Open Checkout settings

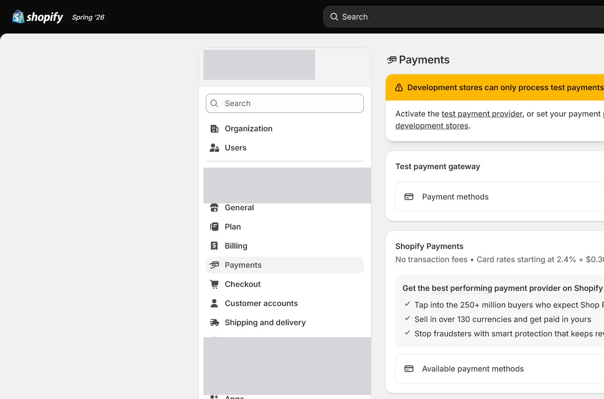tap(285, 284)
